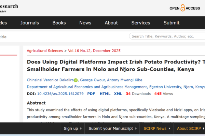The width and height of the screenshot is (205, 136).
Task: Open the About menu item
Action: point(111,23)
